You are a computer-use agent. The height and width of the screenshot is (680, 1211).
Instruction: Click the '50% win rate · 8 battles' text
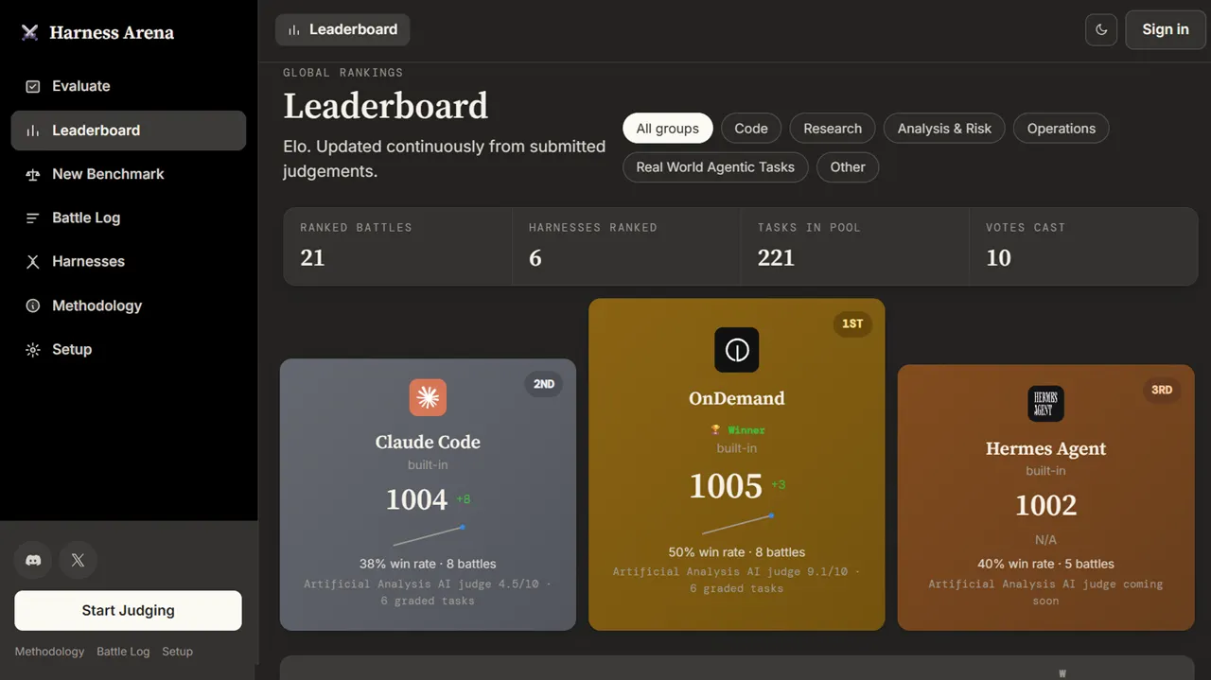click(x=737, y=552)
